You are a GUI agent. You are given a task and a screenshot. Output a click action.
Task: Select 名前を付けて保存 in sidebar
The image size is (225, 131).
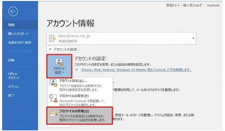(20, 42)
